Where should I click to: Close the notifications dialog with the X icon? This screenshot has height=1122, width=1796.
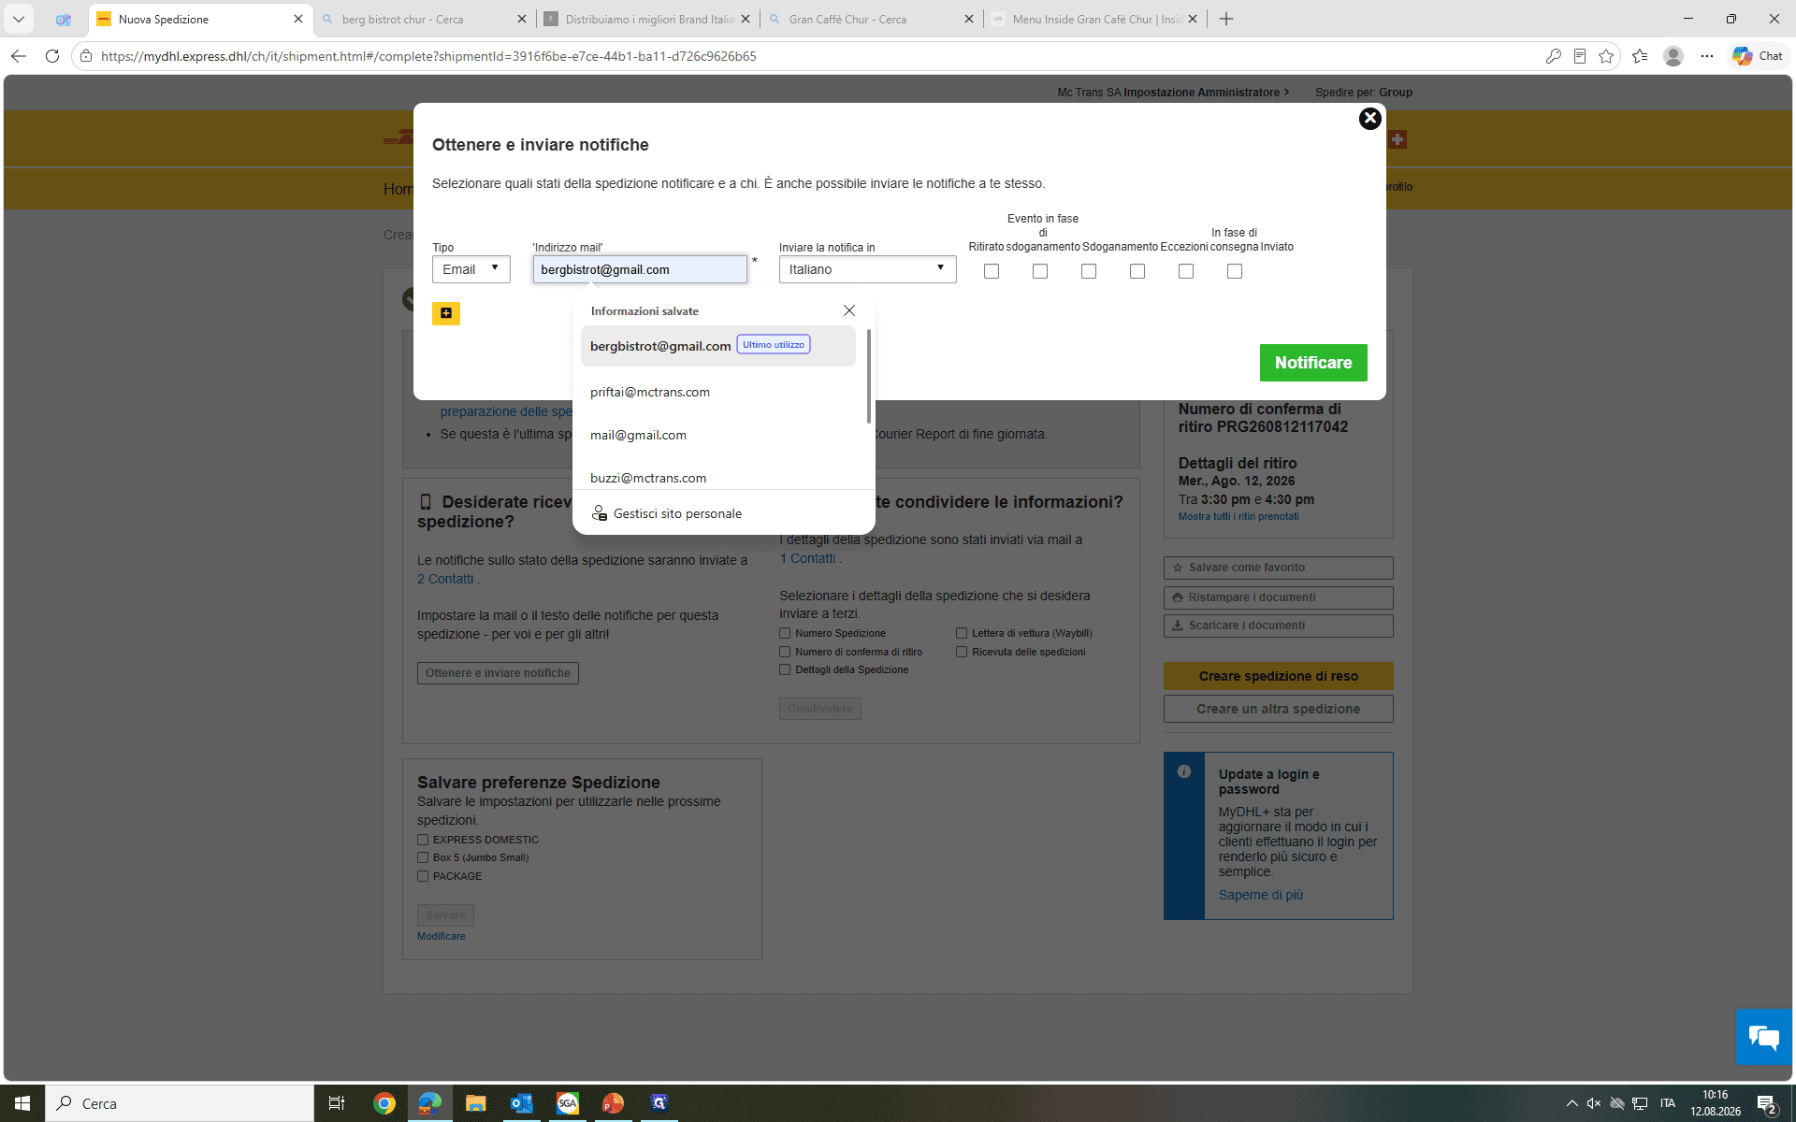click(x=1369, y=119)
